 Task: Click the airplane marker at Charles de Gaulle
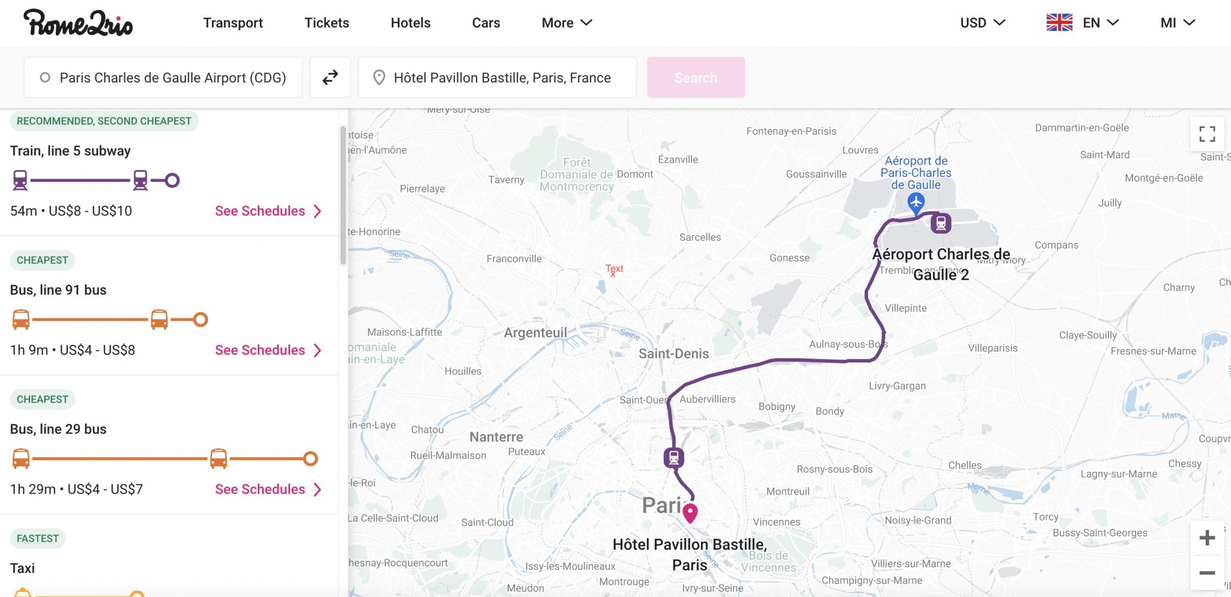pos(916,203)
